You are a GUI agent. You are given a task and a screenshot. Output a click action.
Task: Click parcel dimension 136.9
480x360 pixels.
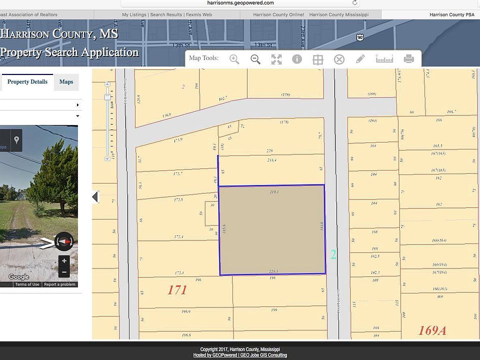(166, 115)
